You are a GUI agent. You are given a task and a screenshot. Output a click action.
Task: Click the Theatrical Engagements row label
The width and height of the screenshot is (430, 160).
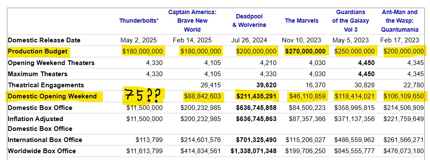(x=46, y=85)
